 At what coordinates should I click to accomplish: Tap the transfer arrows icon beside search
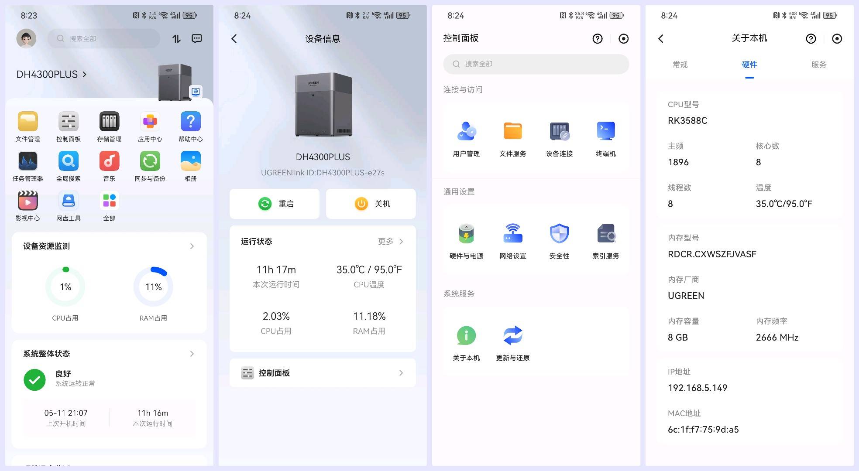(x=176, y=39)
